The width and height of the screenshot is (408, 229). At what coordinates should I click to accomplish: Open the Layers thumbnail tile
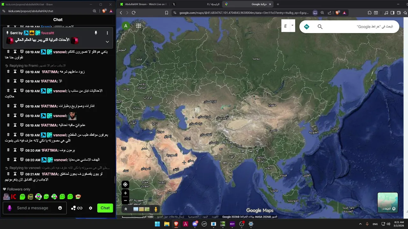(x=388, y=202)
